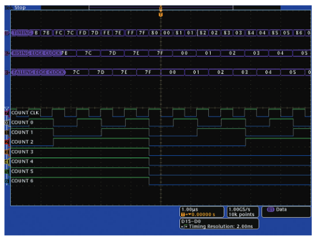The height and width of the screenshot is (240, 316).
Task: Click the Data label in the B1 readout
Action: click(281, 209)
